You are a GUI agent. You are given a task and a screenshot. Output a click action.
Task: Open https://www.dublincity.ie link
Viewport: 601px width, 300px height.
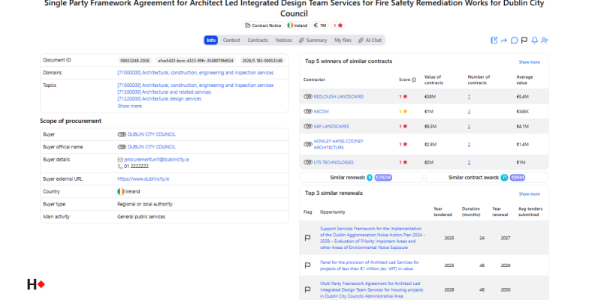tap(143, 179)
